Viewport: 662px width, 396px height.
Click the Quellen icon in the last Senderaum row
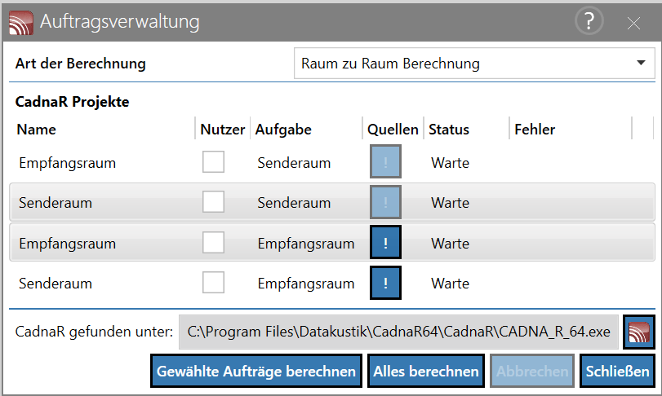(x=385, y=283)
